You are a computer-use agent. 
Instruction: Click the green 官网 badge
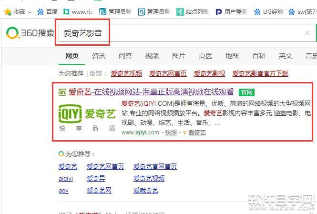pyautogui.click(x=246, y=92)
